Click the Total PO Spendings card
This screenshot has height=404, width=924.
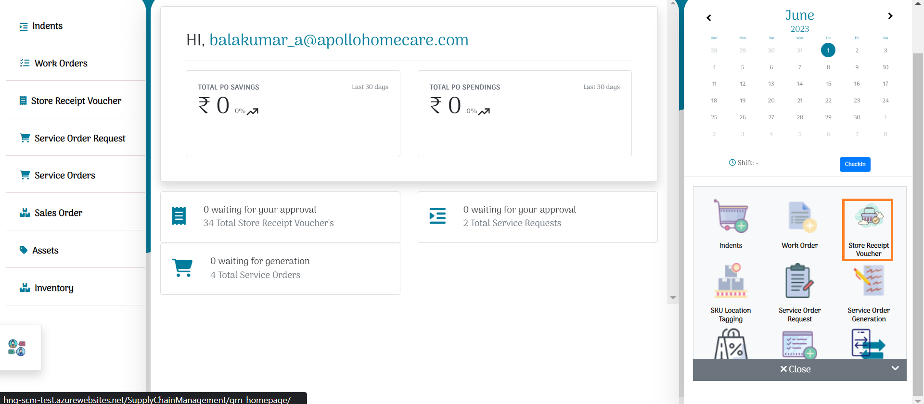(x=525, y=114)
